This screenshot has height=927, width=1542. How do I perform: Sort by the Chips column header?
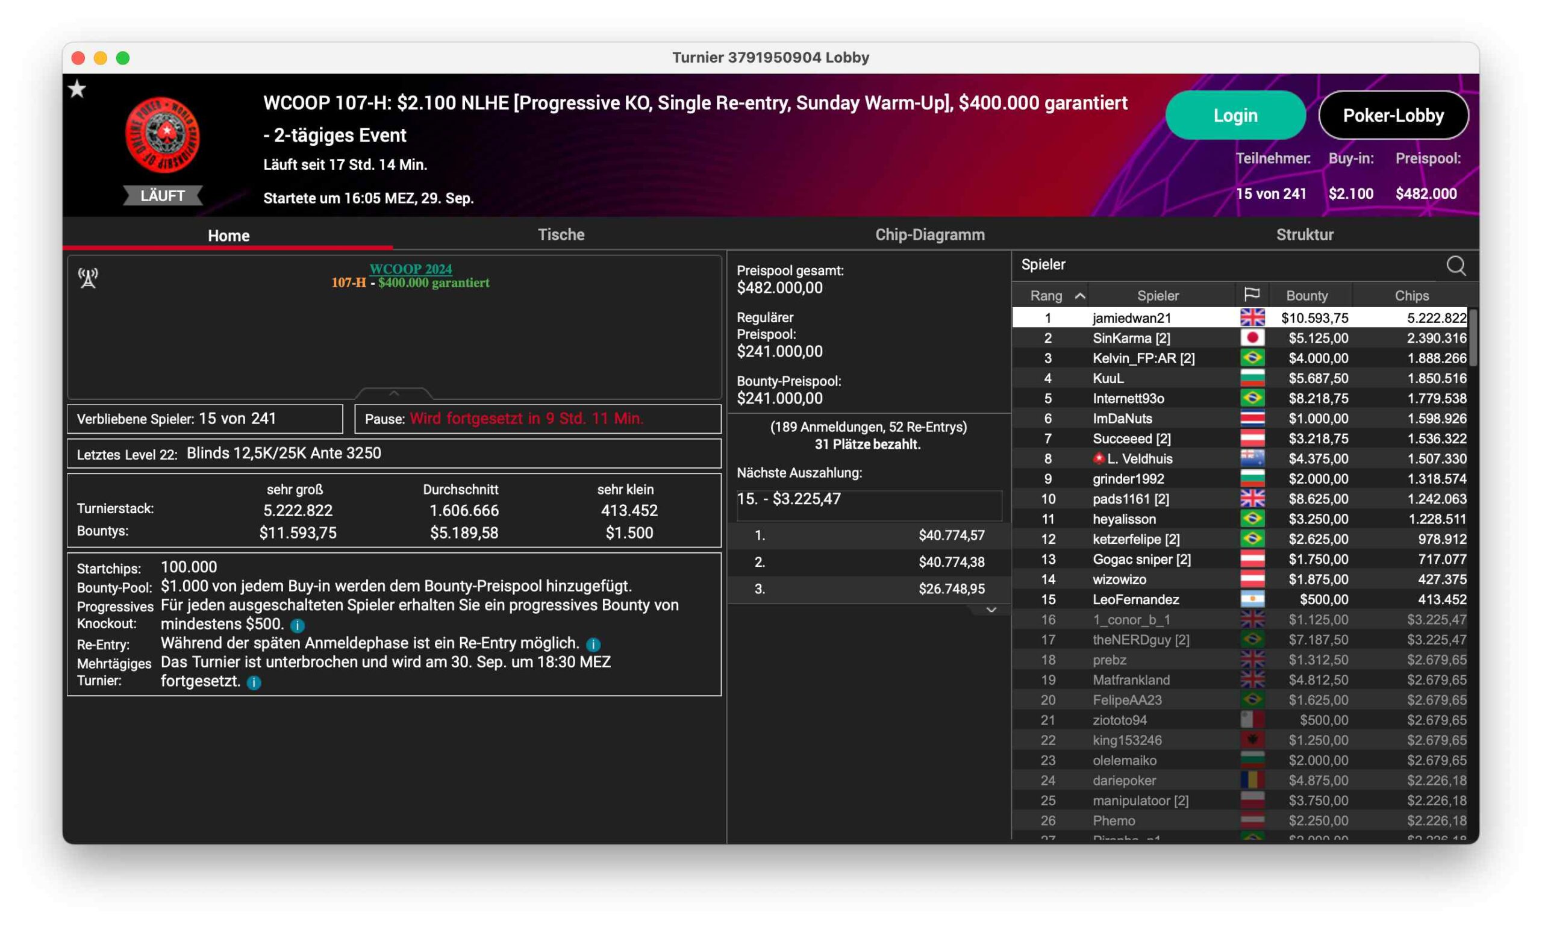(1411, 296)
